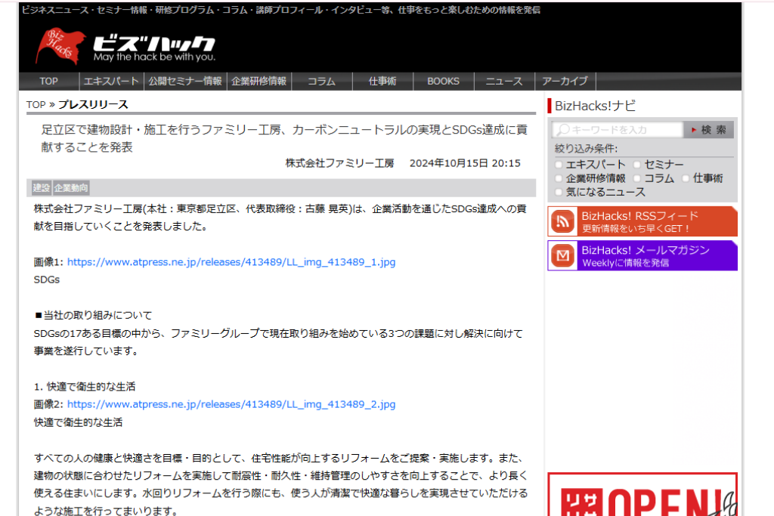The height and width of the screenshot is (516, 774).
Task: Click the SDGs caption under image 1 link
Action: [x=46, y=280]
